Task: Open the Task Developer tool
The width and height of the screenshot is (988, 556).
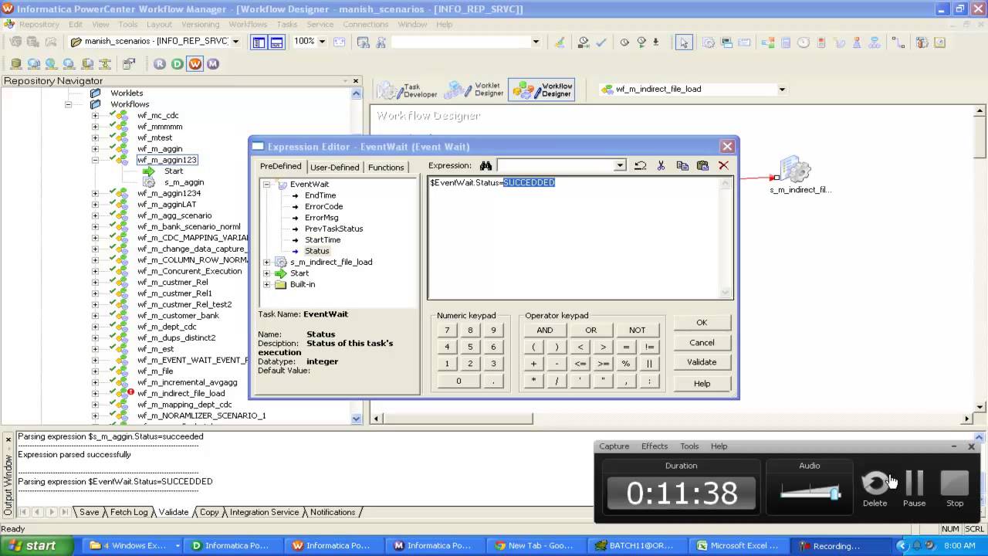Action: pyautogui.click(x=408, y=90)
